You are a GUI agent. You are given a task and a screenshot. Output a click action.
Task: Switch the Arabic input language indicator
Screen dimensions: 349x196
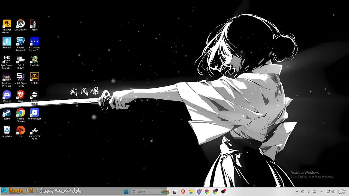(321, 192)
